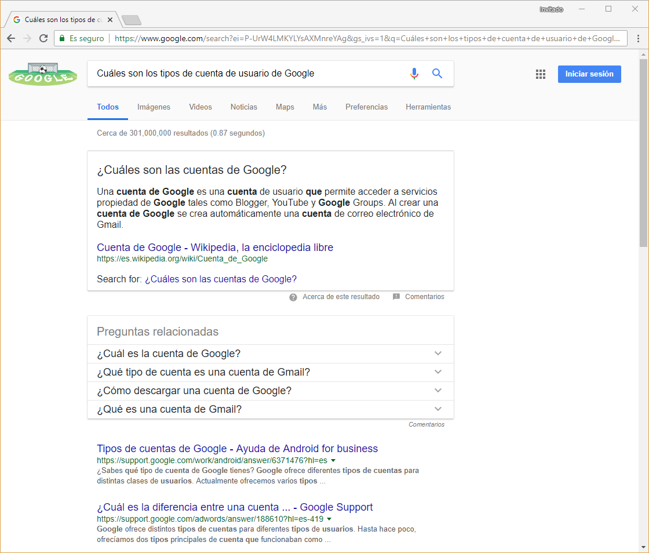The height and width of the screenshot is (553, 649).
Task: Open the Herramientas search tools
Action: [428, 107]
